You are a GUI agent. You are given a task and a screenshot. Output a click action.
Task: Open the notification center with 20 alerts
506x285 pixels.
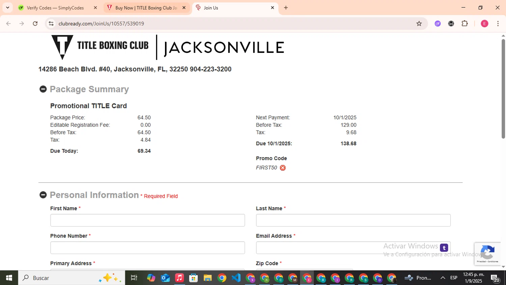pos(495,278)
